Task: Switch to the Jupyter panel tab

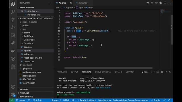Action: pos(130,72)
